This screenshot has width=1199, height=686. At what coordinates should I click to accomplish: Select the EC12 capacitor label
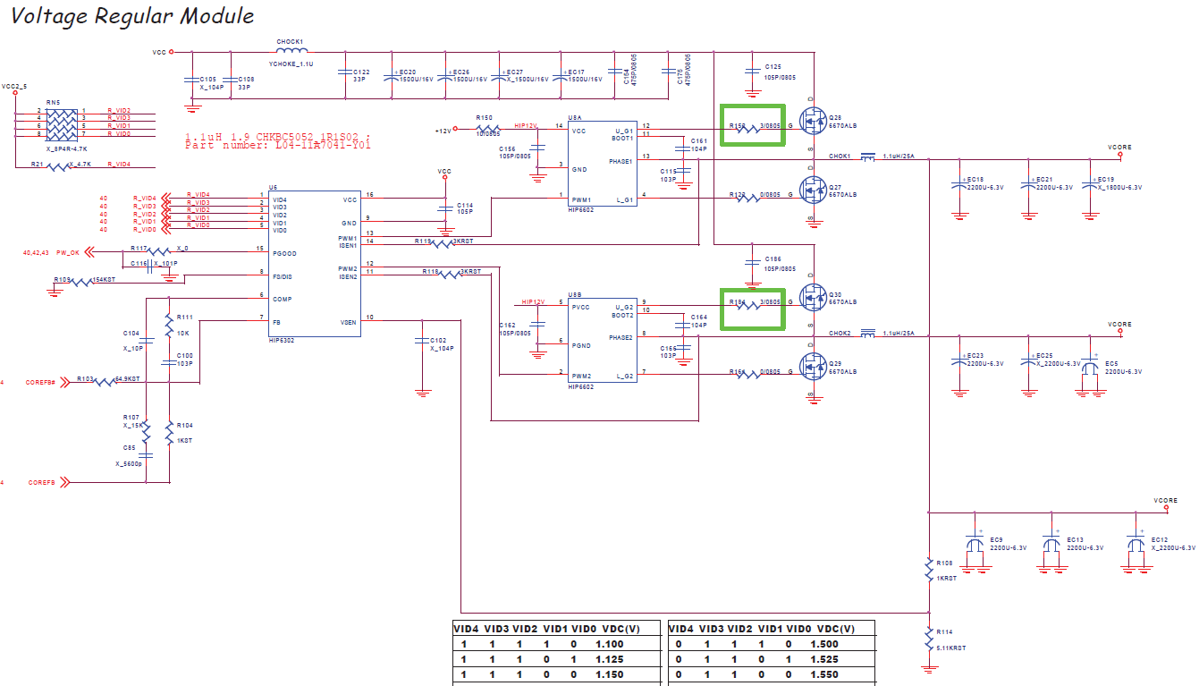coord(1159,539)
